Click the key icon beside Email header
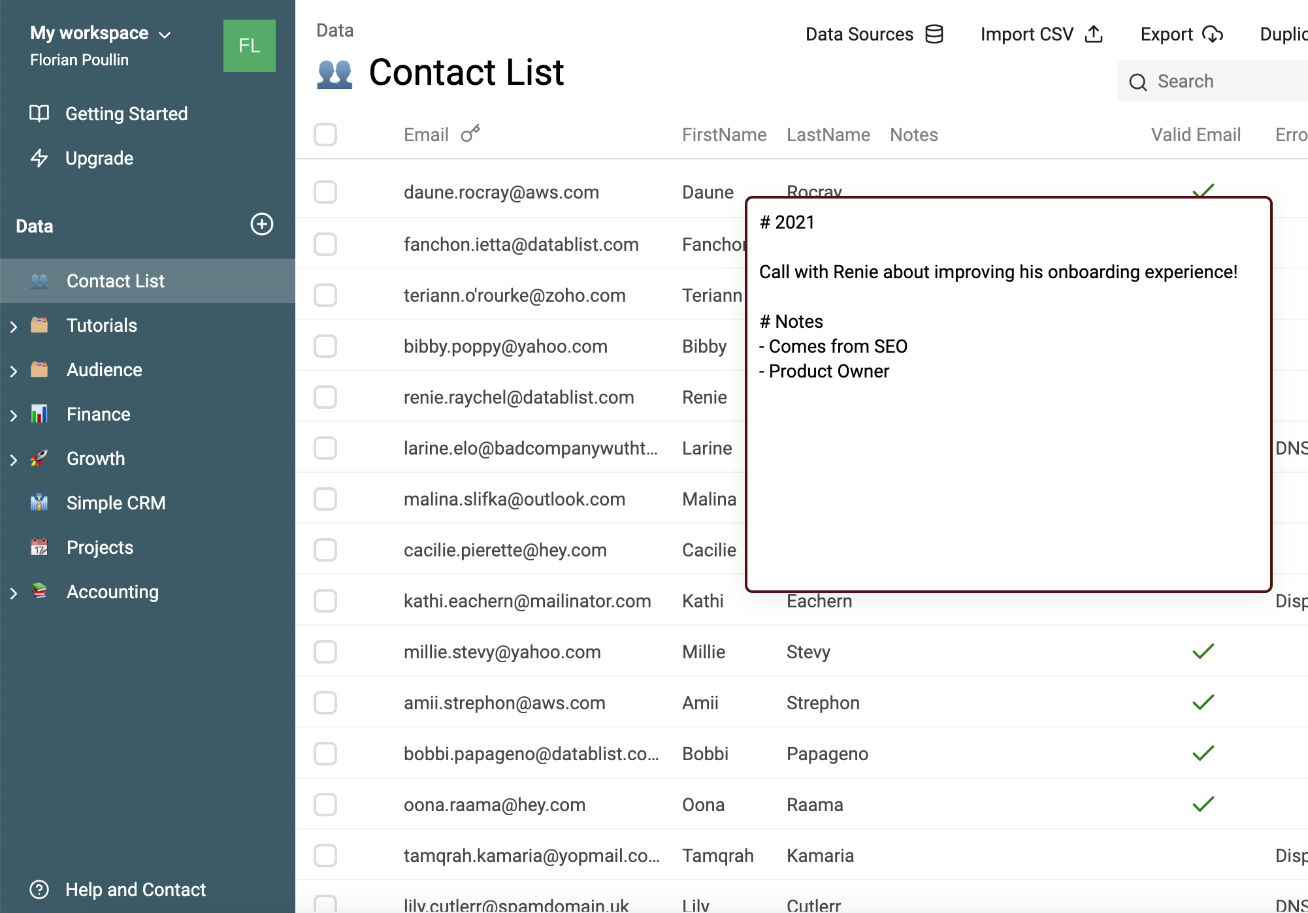Viewport: 1308px width, 913px height. click(470, 134)
